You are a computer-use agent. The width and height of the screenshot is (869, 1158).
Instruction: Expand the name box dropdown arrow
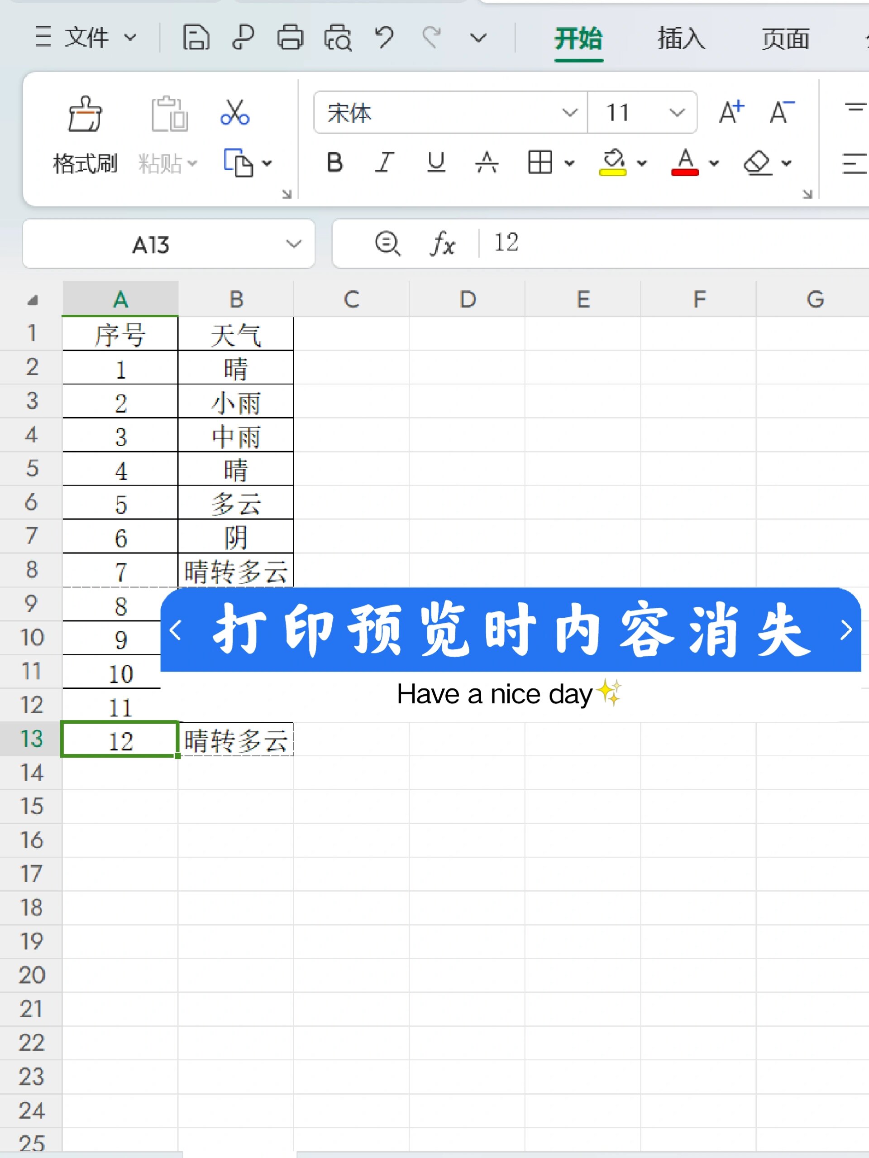(x=294, y=244)
